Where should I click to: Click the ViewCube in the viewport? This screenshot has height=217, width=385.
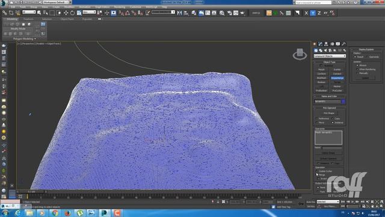coord(300,54)
